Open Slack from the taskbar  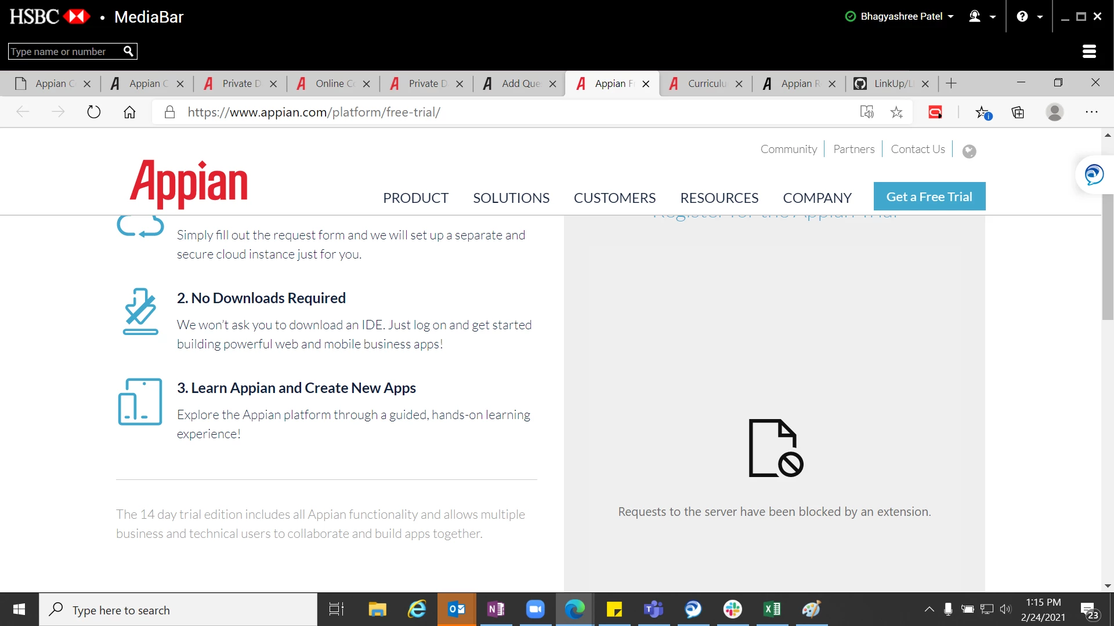coord(732,609)
